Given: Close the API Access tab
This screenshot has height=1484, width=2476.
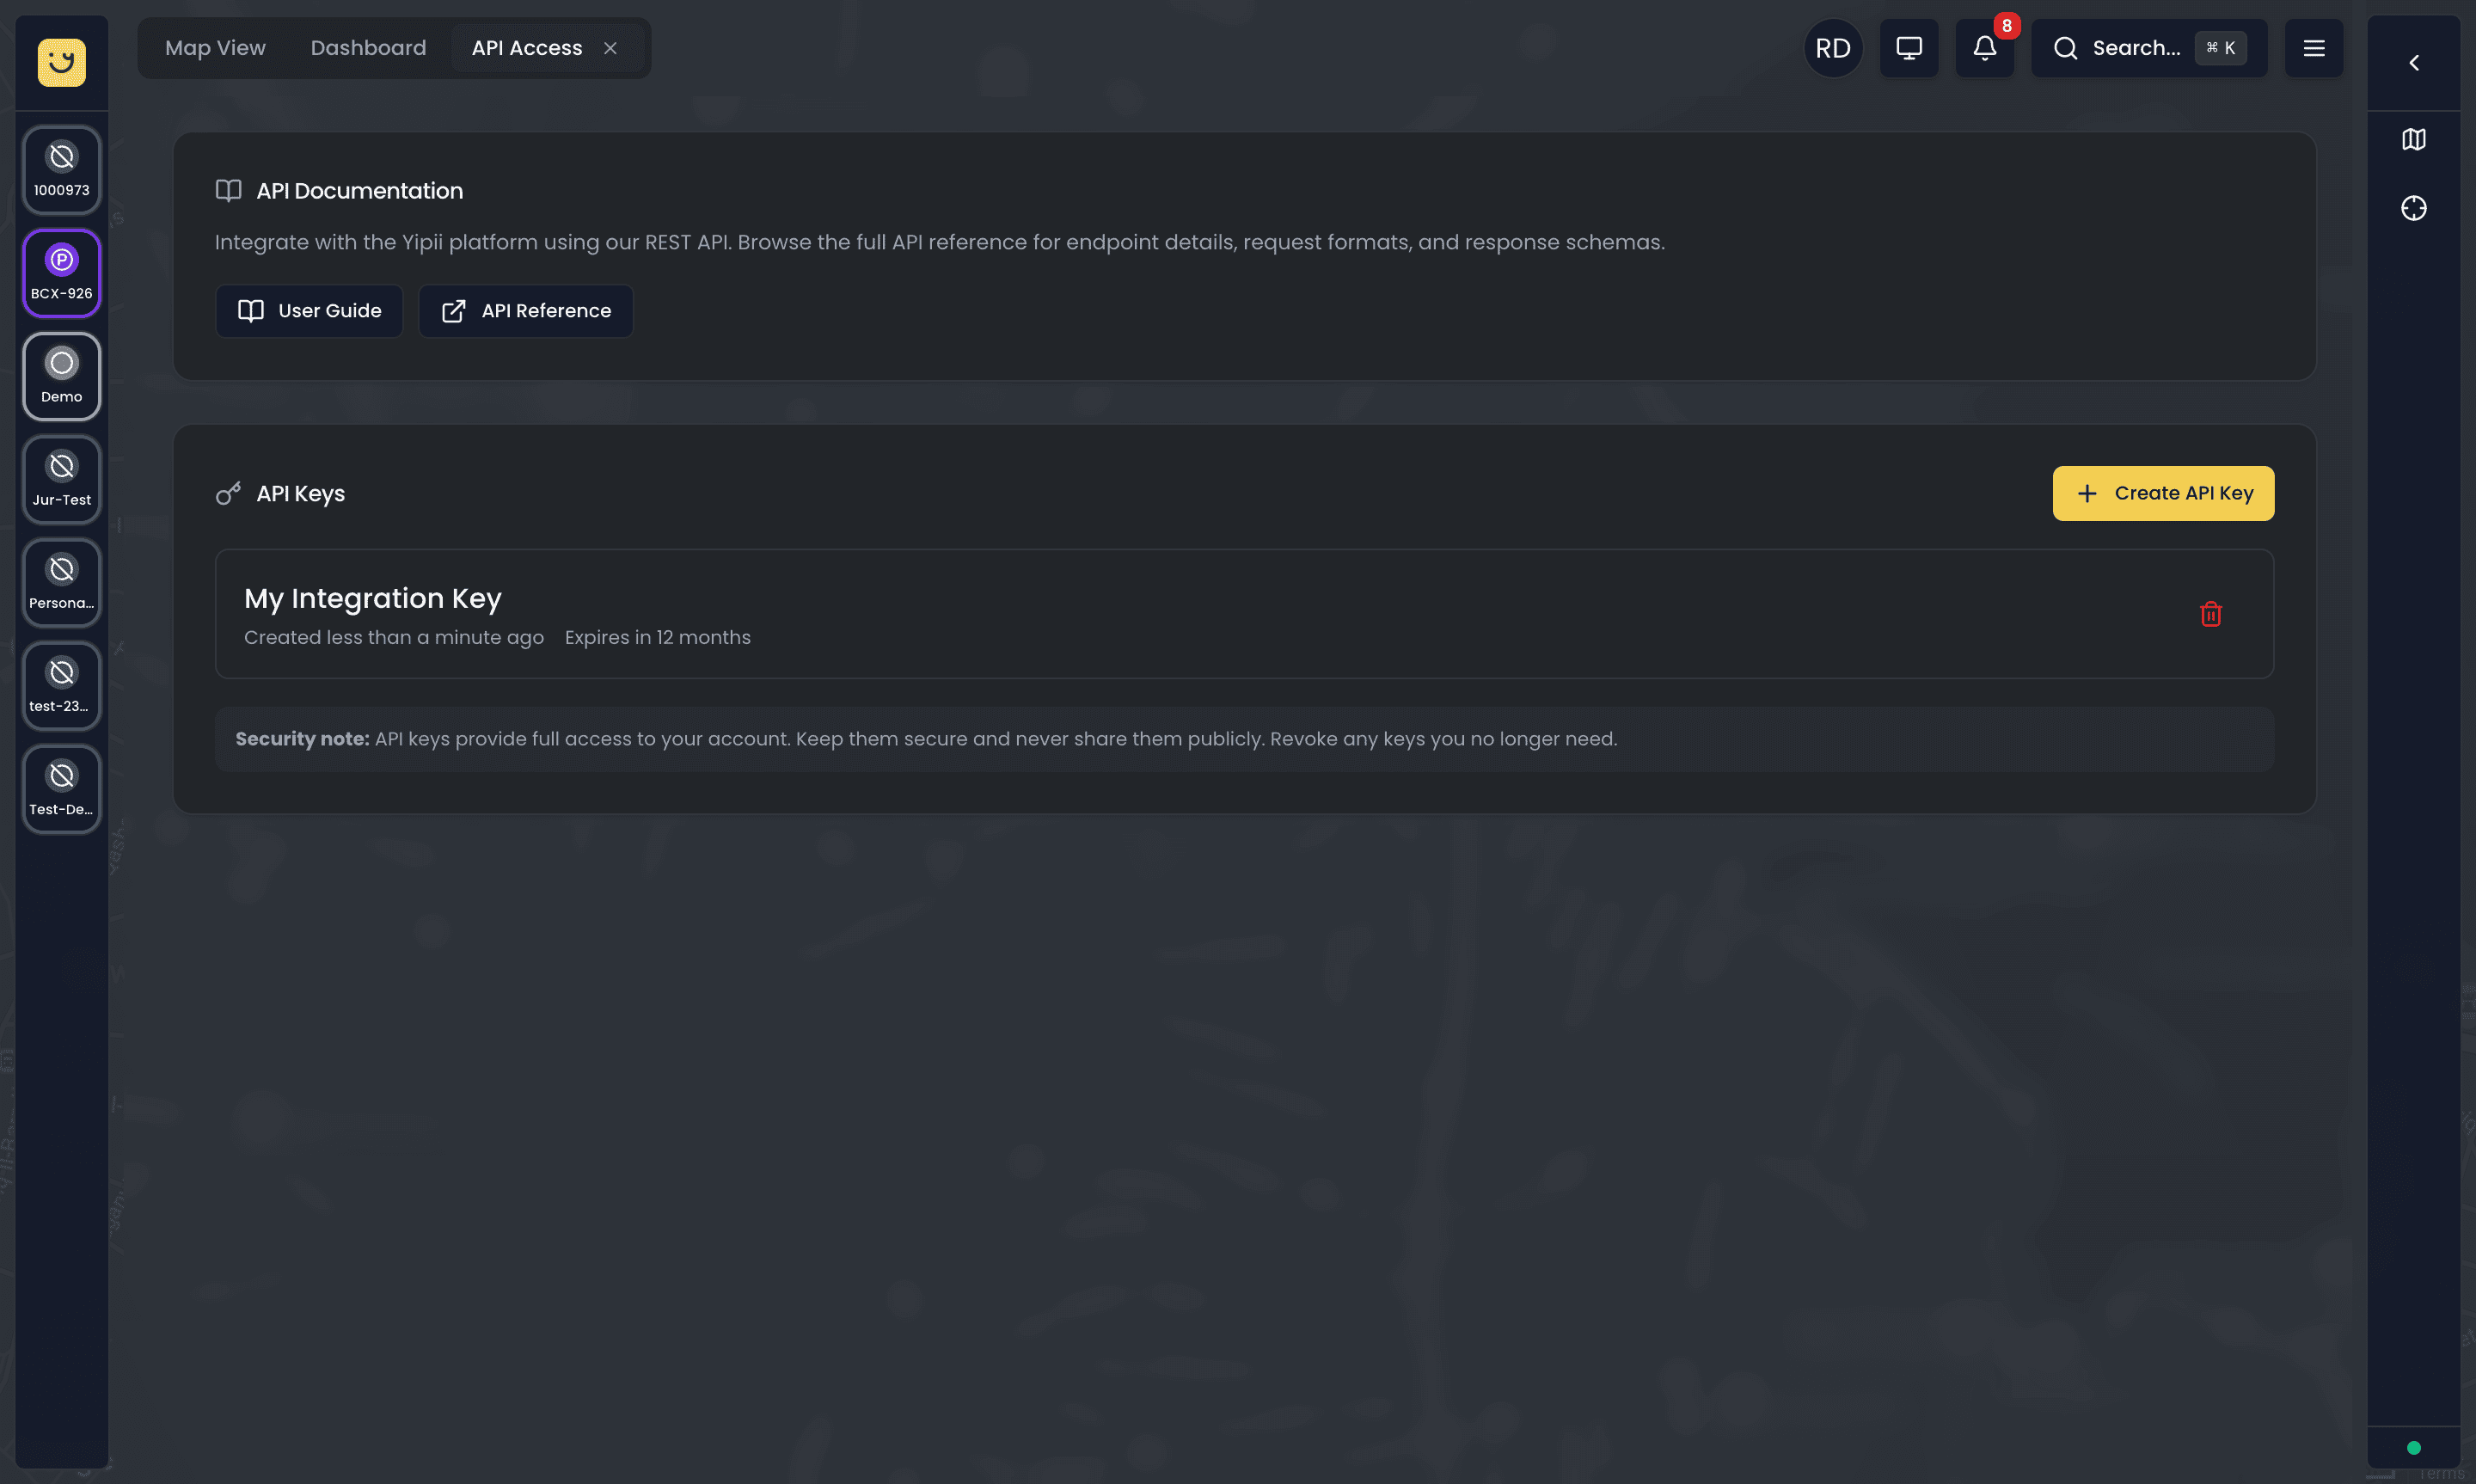Looking at the screenshot, I should [610, 48].
